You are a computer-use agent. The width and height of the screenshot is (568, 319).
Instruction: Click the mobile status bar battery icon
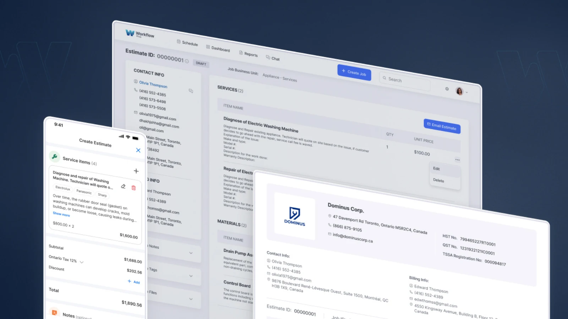point(135,138)
